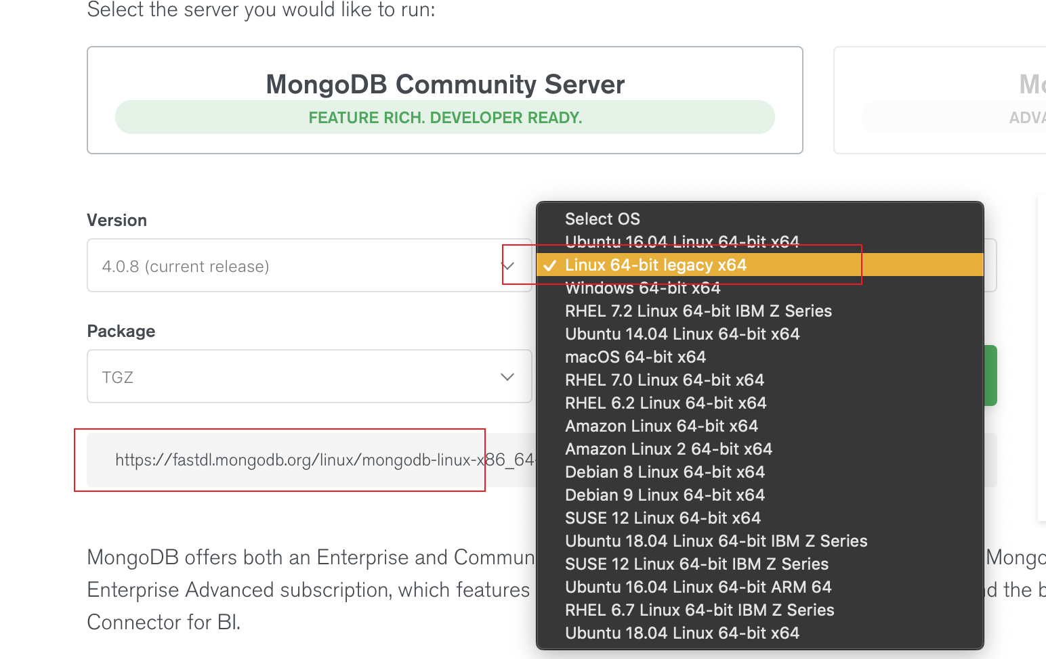Choose Ubuntu 18.04 Linux 64-bit IBM Z Series
Image resolution: width=1046 pixels, height=659 pixels.
759,541
